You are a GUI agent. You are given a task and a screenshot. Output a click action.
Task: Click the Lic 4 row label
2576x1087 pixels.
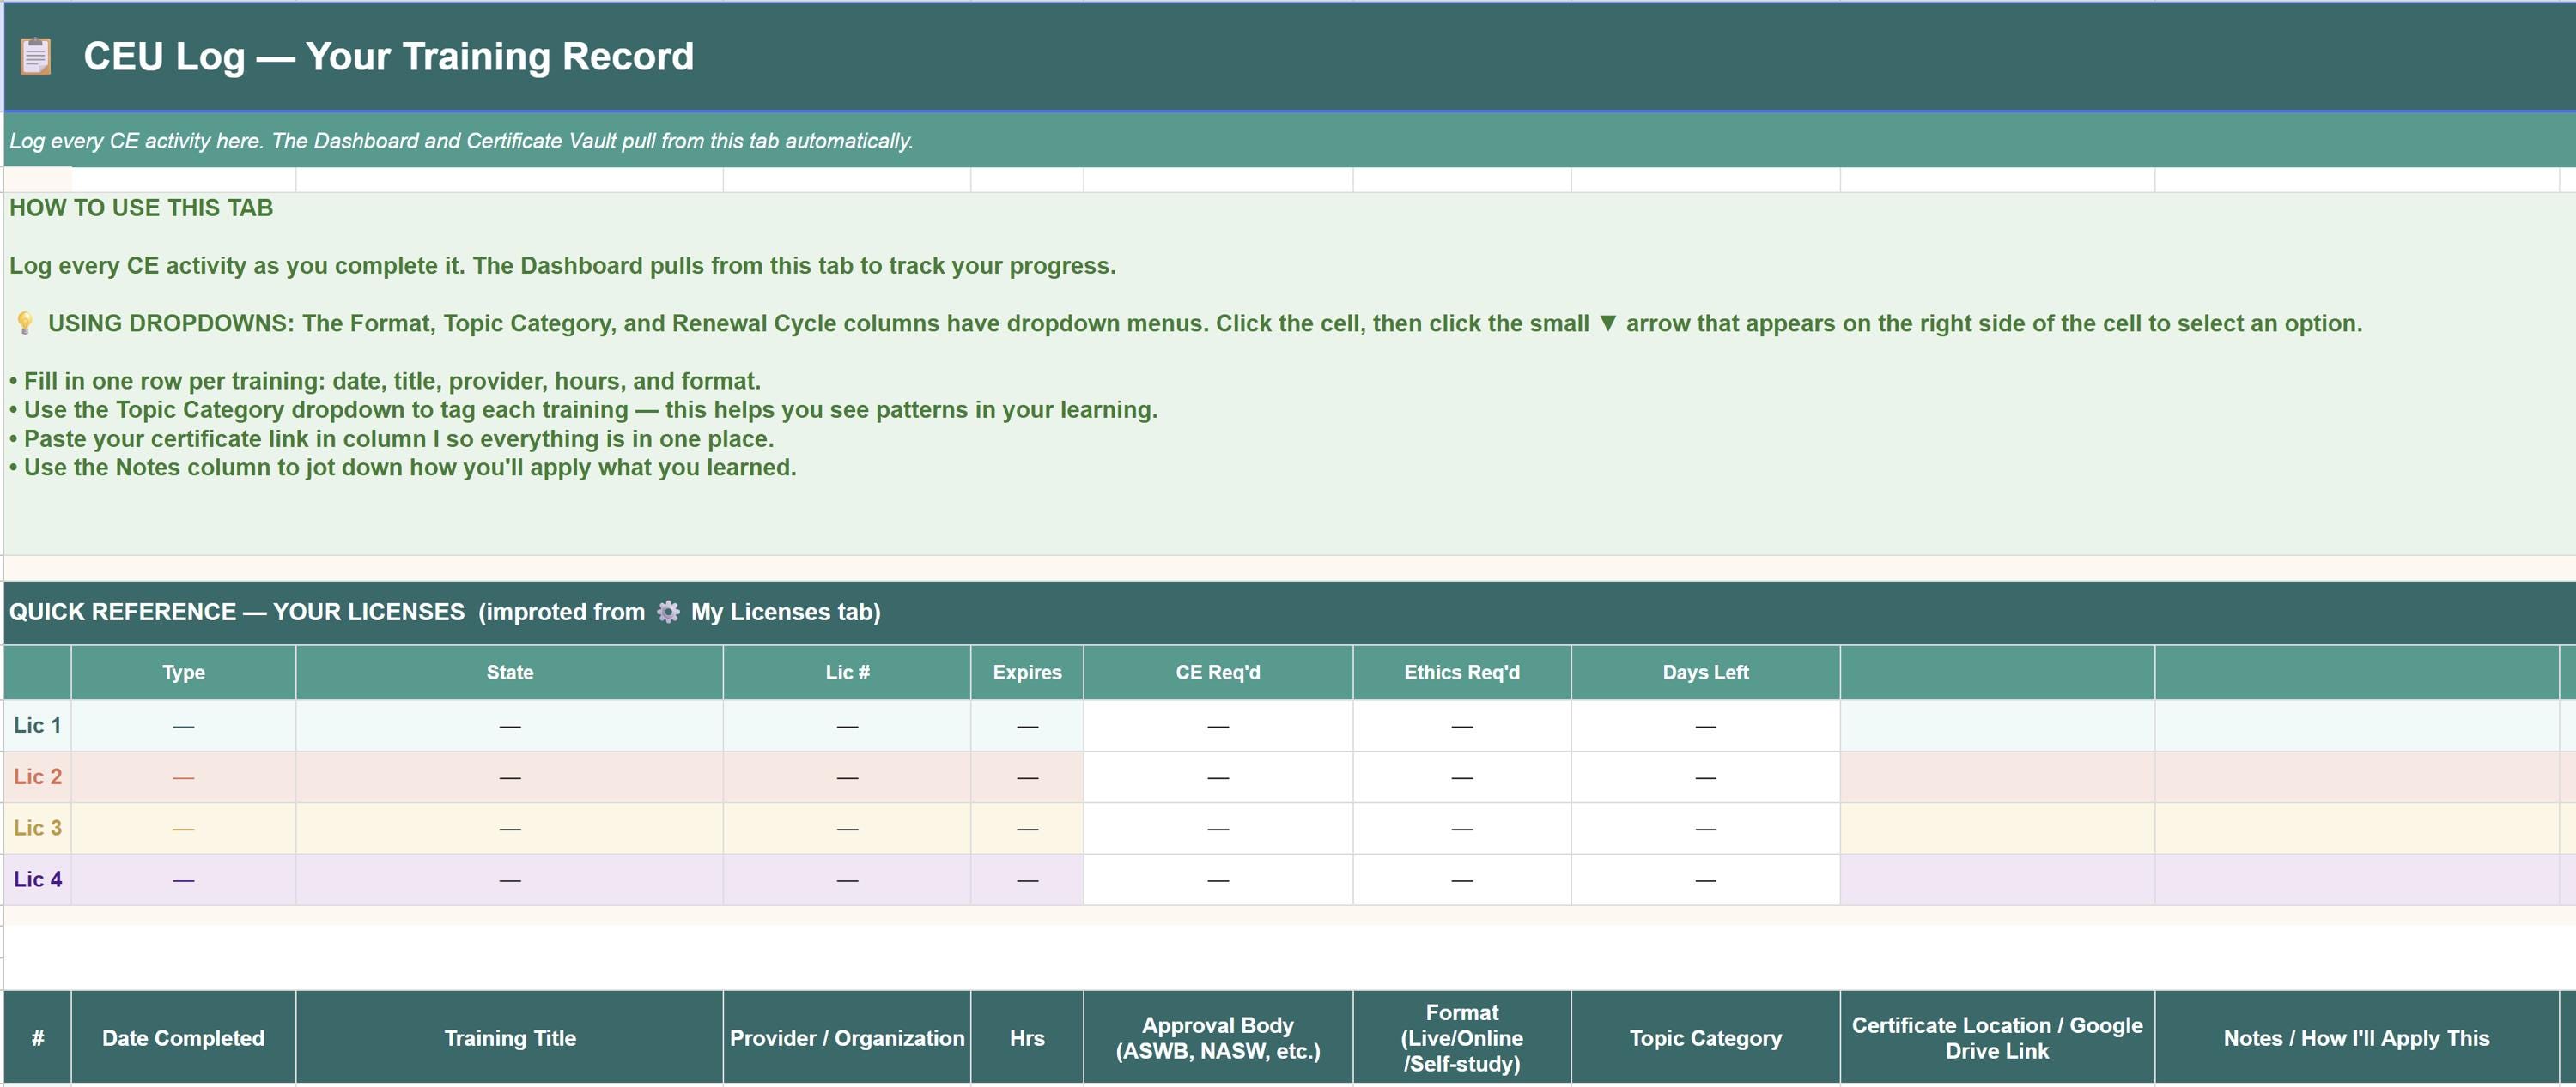tap(38, 879)
